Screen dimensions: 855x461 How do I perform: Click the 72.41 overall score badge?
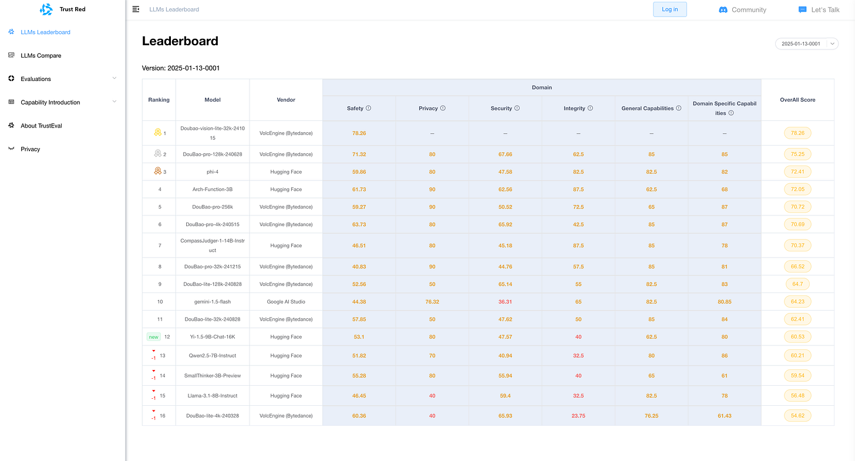tap(797, 172)
